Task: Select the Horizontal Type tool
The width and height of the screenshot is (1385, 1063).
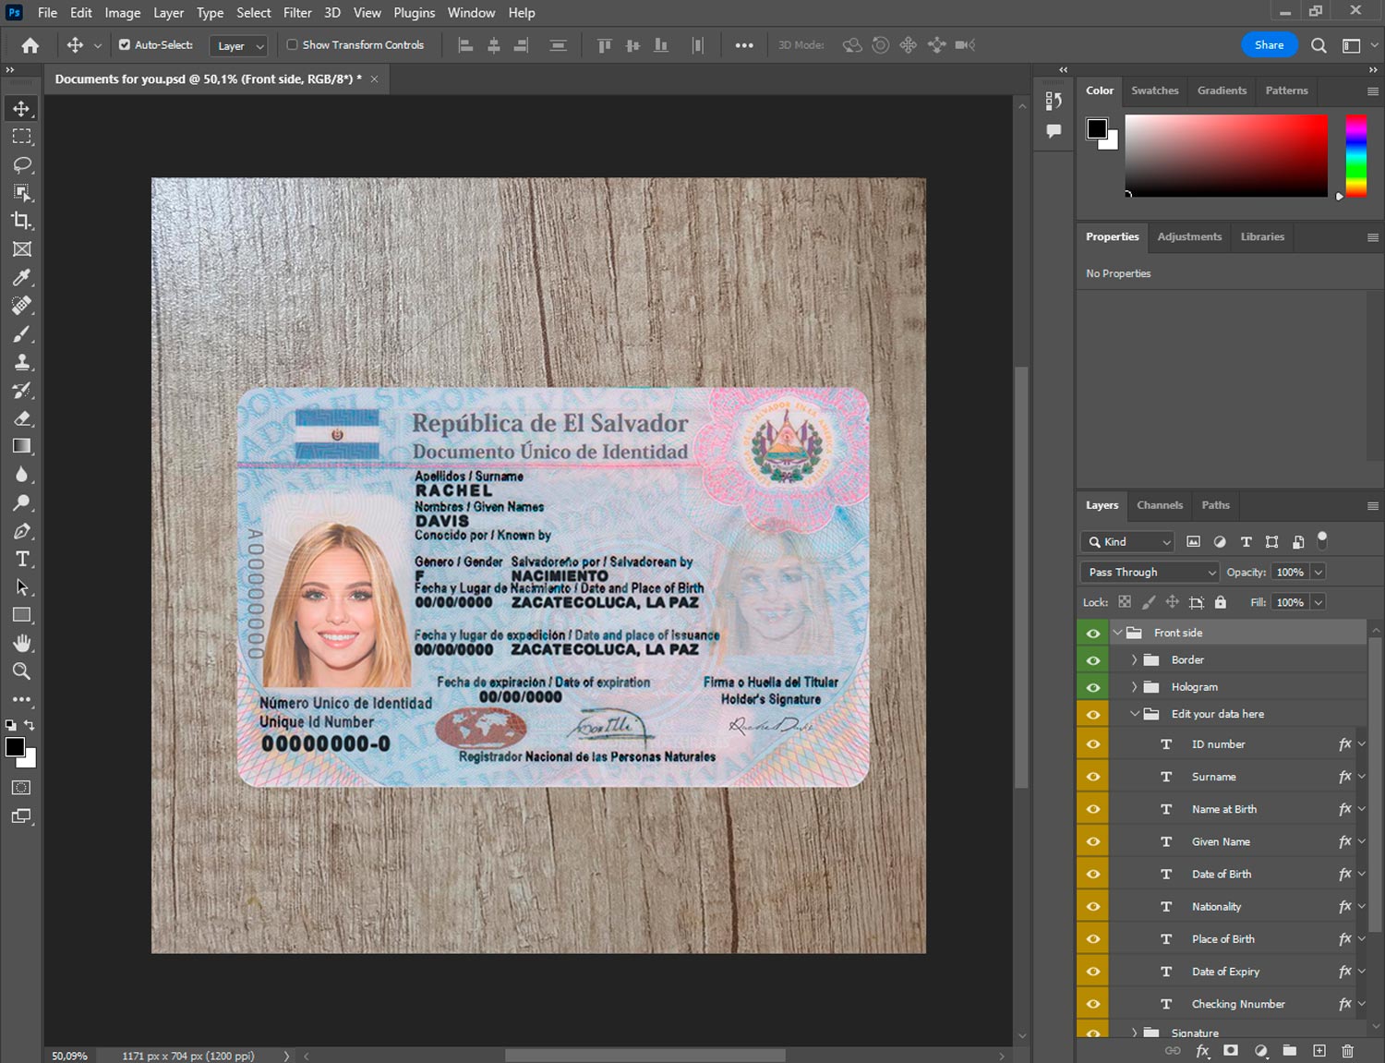Action: point(22,559)
